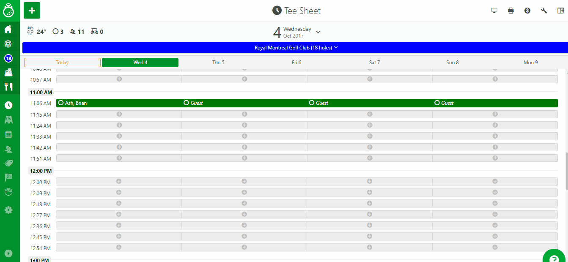Click the dollar sign payment icon
The height and width of the screenshot is (262, 568).
527,11
